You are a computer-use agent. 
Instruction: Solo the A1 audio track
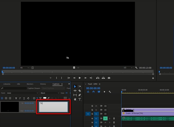[110, 119]
